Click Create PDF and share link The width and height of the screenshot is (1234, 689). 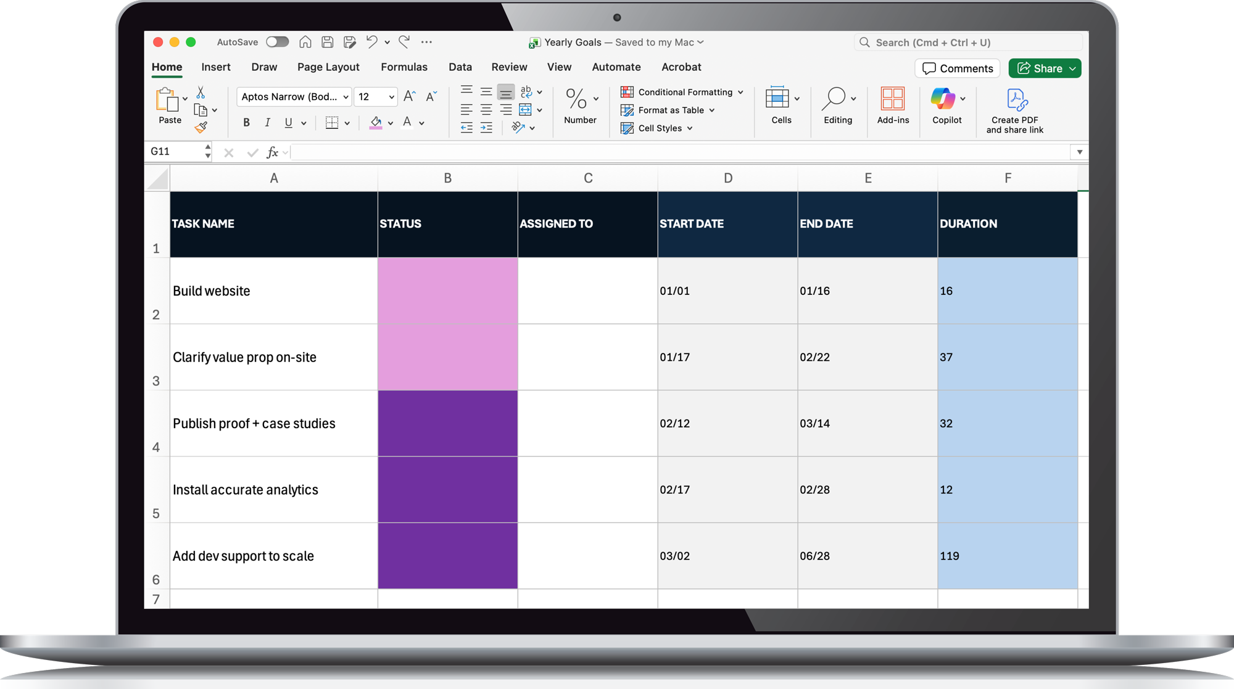(x=1016, y=110)
